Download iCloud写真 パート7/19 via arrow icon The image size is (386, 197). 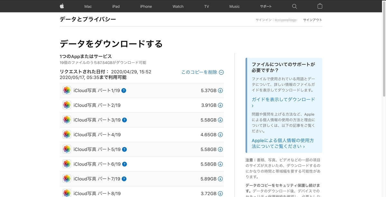pos(220,179)
